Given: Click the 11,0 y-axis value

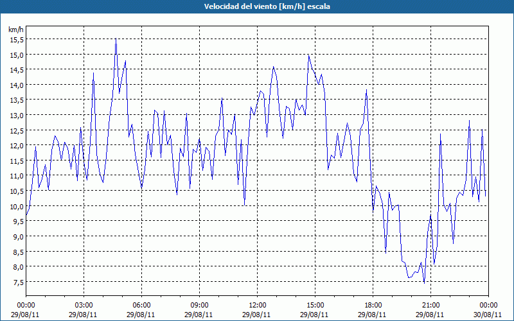Looking at the screenshot, I should pos(17,176).
